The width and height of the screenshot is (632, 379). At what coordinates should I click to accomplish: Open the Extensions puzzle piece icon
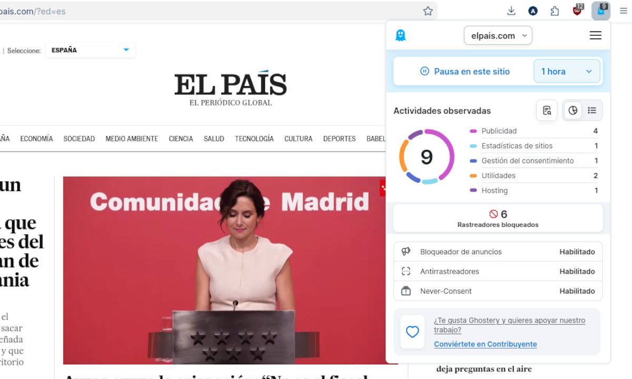coord(555,11)
